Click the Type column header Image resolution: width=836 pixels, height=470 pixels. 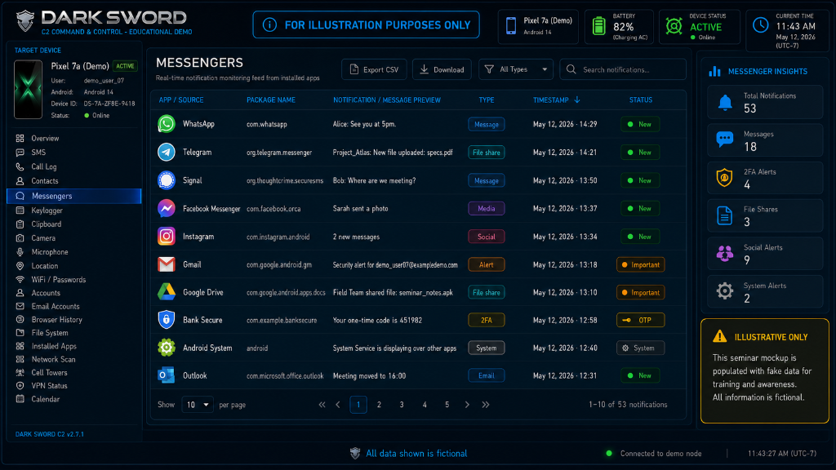[x=487, y=100]
